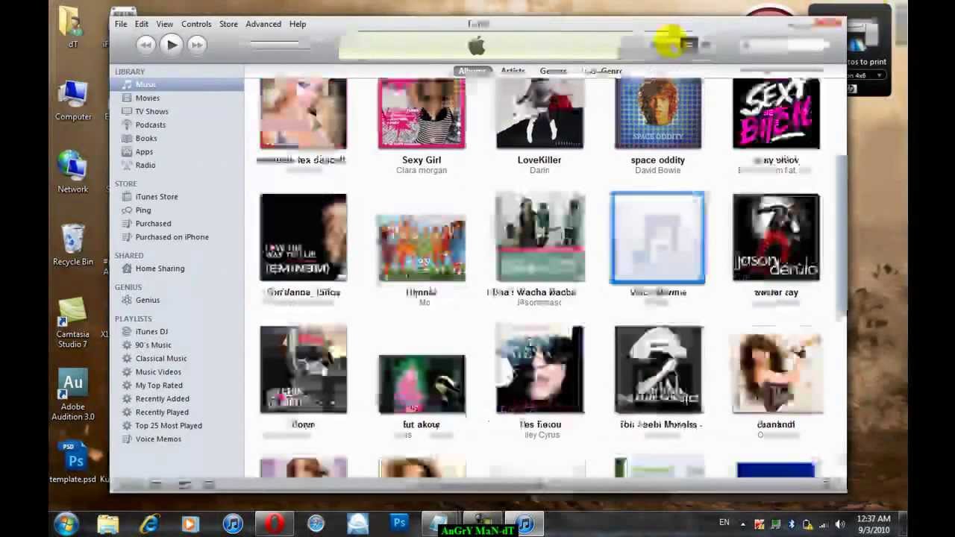Switch to the Genres view tab
Screen dimensions: 955x537
click(x=553, y=71)
